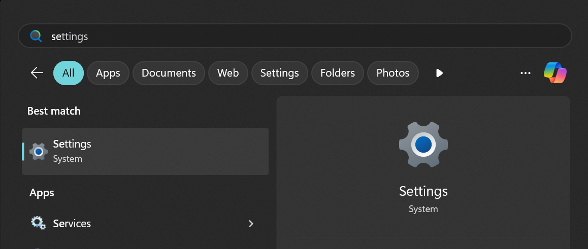588x249 pixels.
Task: Click the large Settings gear in preview pane
Action: [x=423, y=145]
